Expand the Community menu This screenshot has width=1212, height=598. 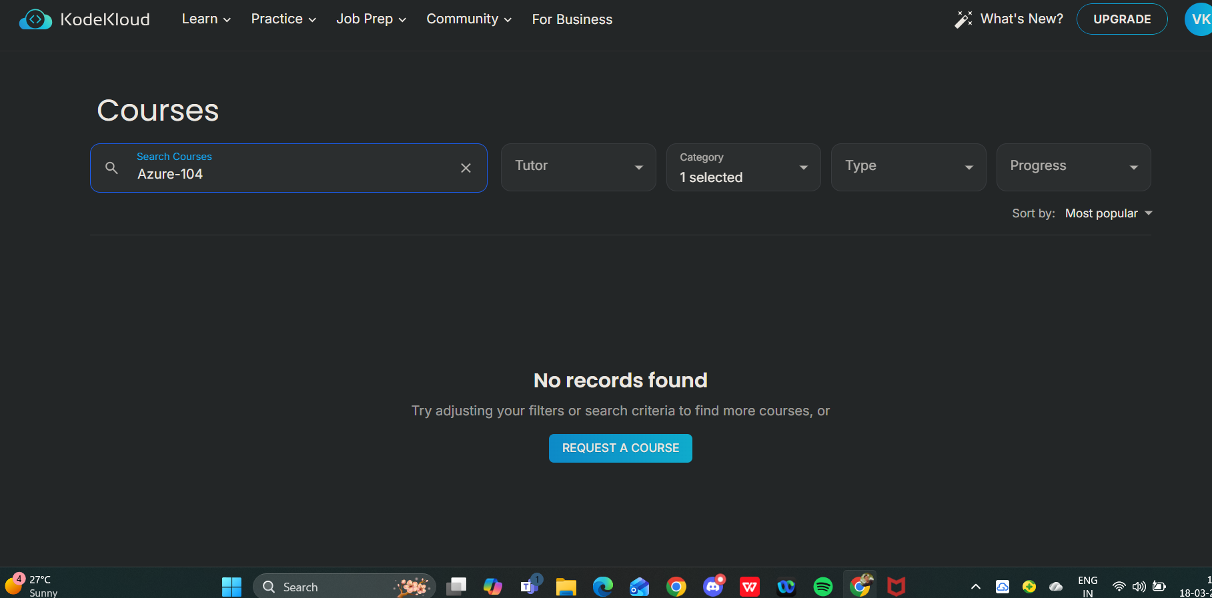point(469,19)
